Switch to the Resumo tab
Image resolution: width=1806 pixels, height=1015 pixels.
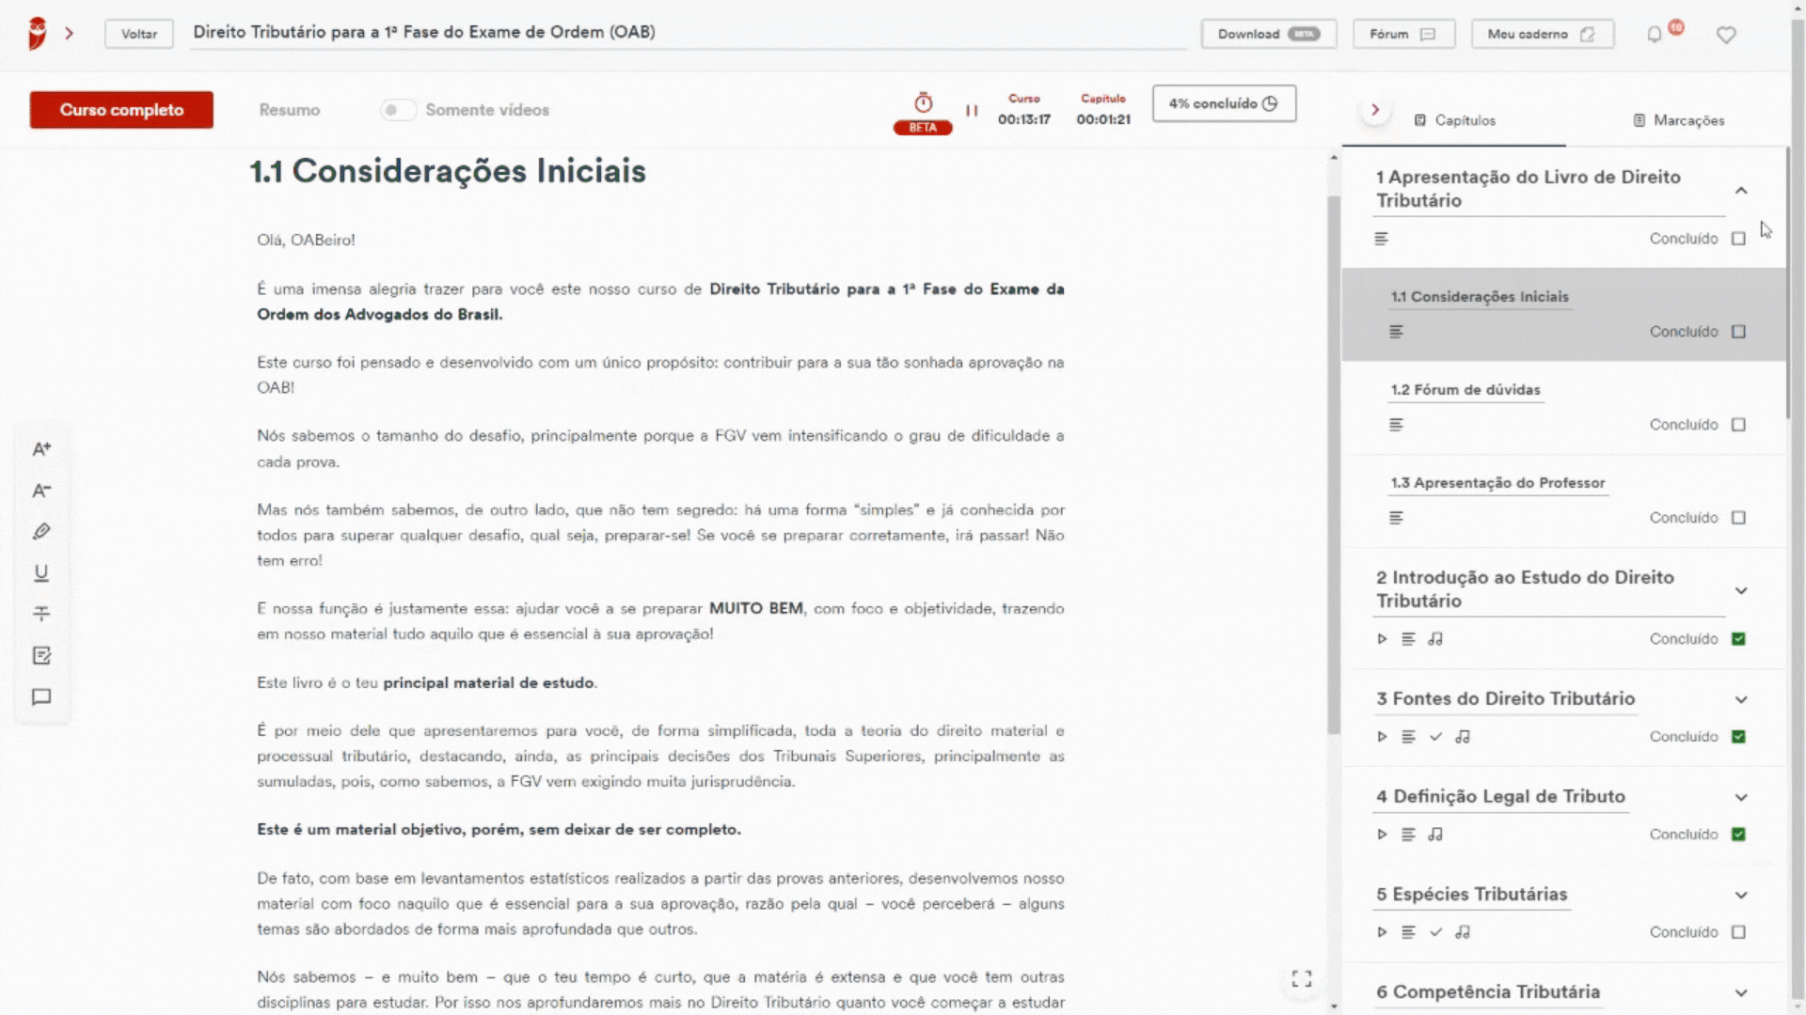click(x=290, y=110)
